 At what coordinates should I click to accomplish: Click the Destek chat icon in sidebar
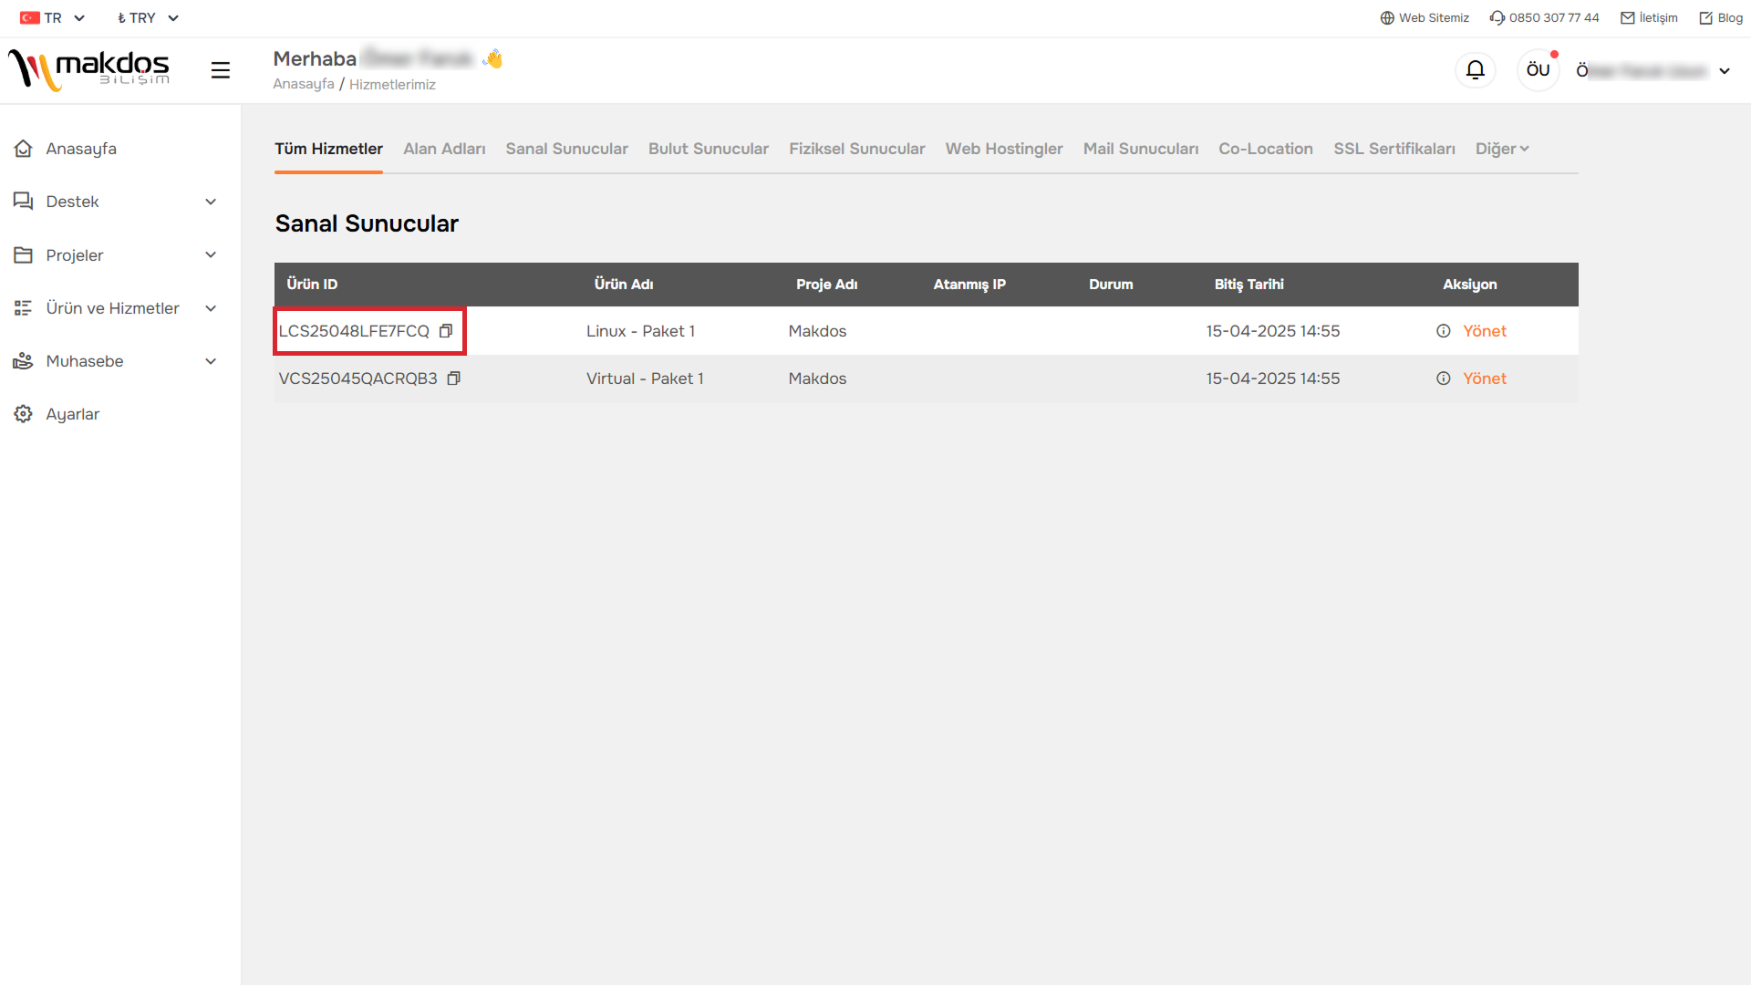[24, 202]
